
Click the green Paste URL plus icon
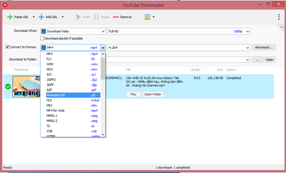click(10, 17)
